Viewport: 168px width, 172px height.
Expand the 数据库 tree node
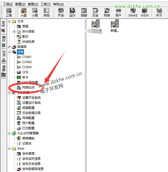coord(9,47)
